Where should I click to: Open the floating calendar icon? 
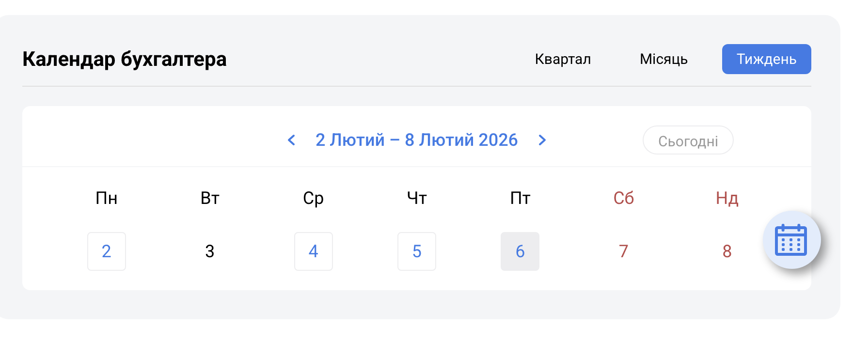pos(791,239)
